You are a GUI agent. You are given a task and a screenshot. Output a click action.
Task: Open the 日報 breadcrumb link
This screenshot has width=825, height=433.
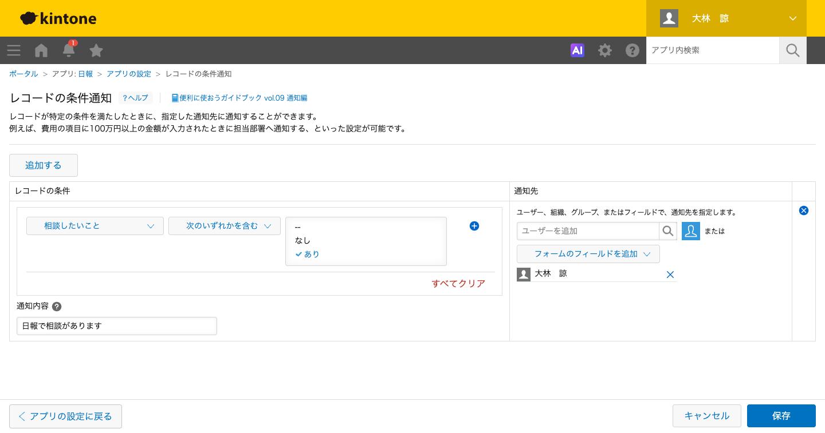(85, 74)
